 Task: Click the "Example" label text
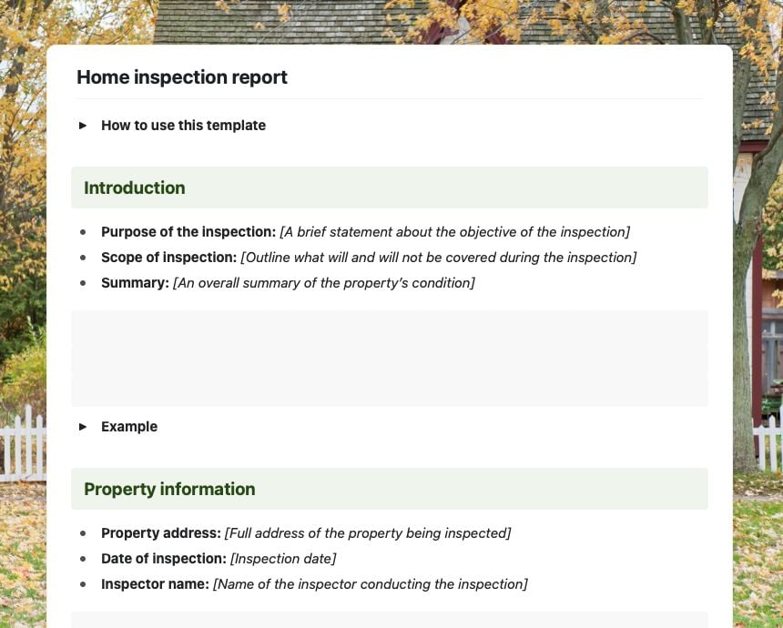[129, 426]
